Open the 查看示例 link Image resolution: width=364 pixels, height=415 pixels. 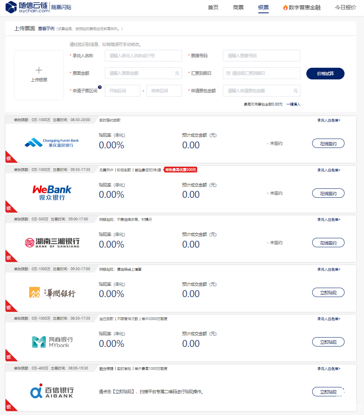click(x=46, y=28)
